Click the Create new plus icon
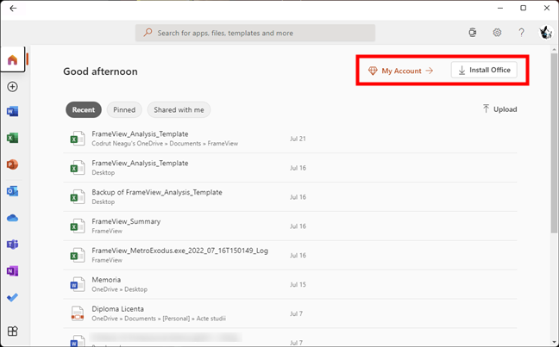559x347 pixels. pos(12,86)
